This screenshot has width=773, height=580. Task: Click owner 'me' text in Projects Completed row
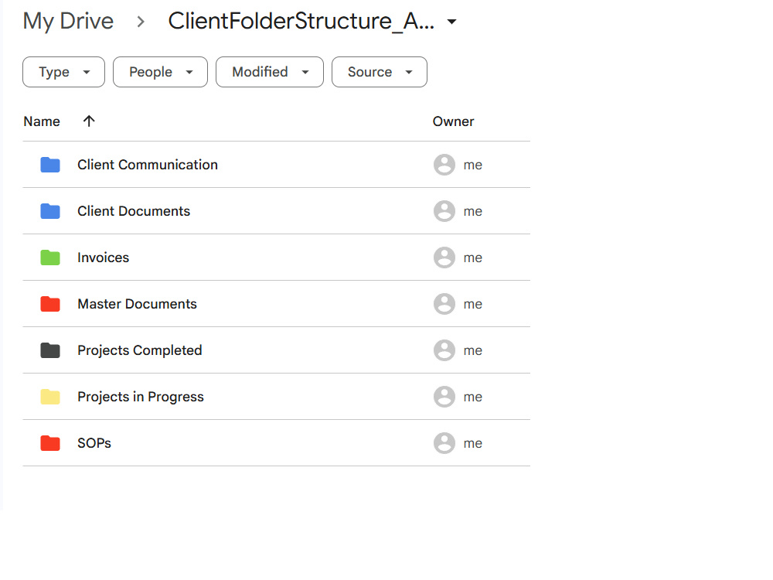473,350
